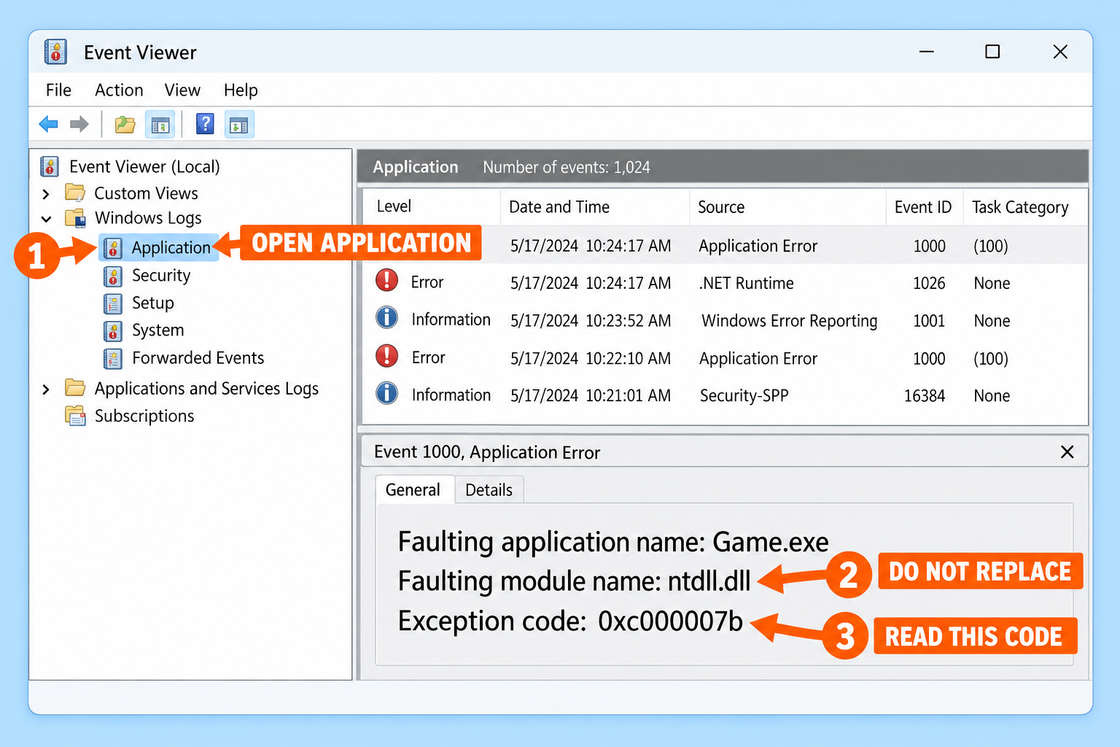Close the Event 1000 details pane

click(x=1067, y=452)
